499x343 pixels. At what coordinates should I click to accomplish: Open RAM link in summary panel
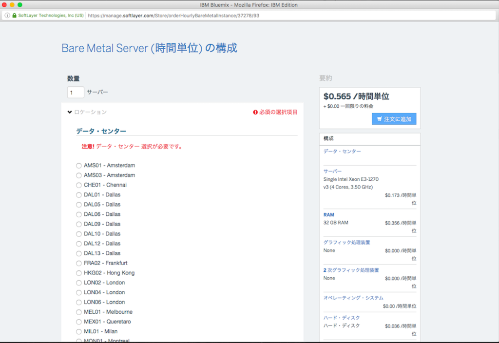coord(329,215)
